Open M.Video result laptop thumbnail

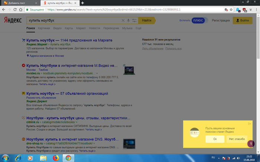[x=129, y=69]
